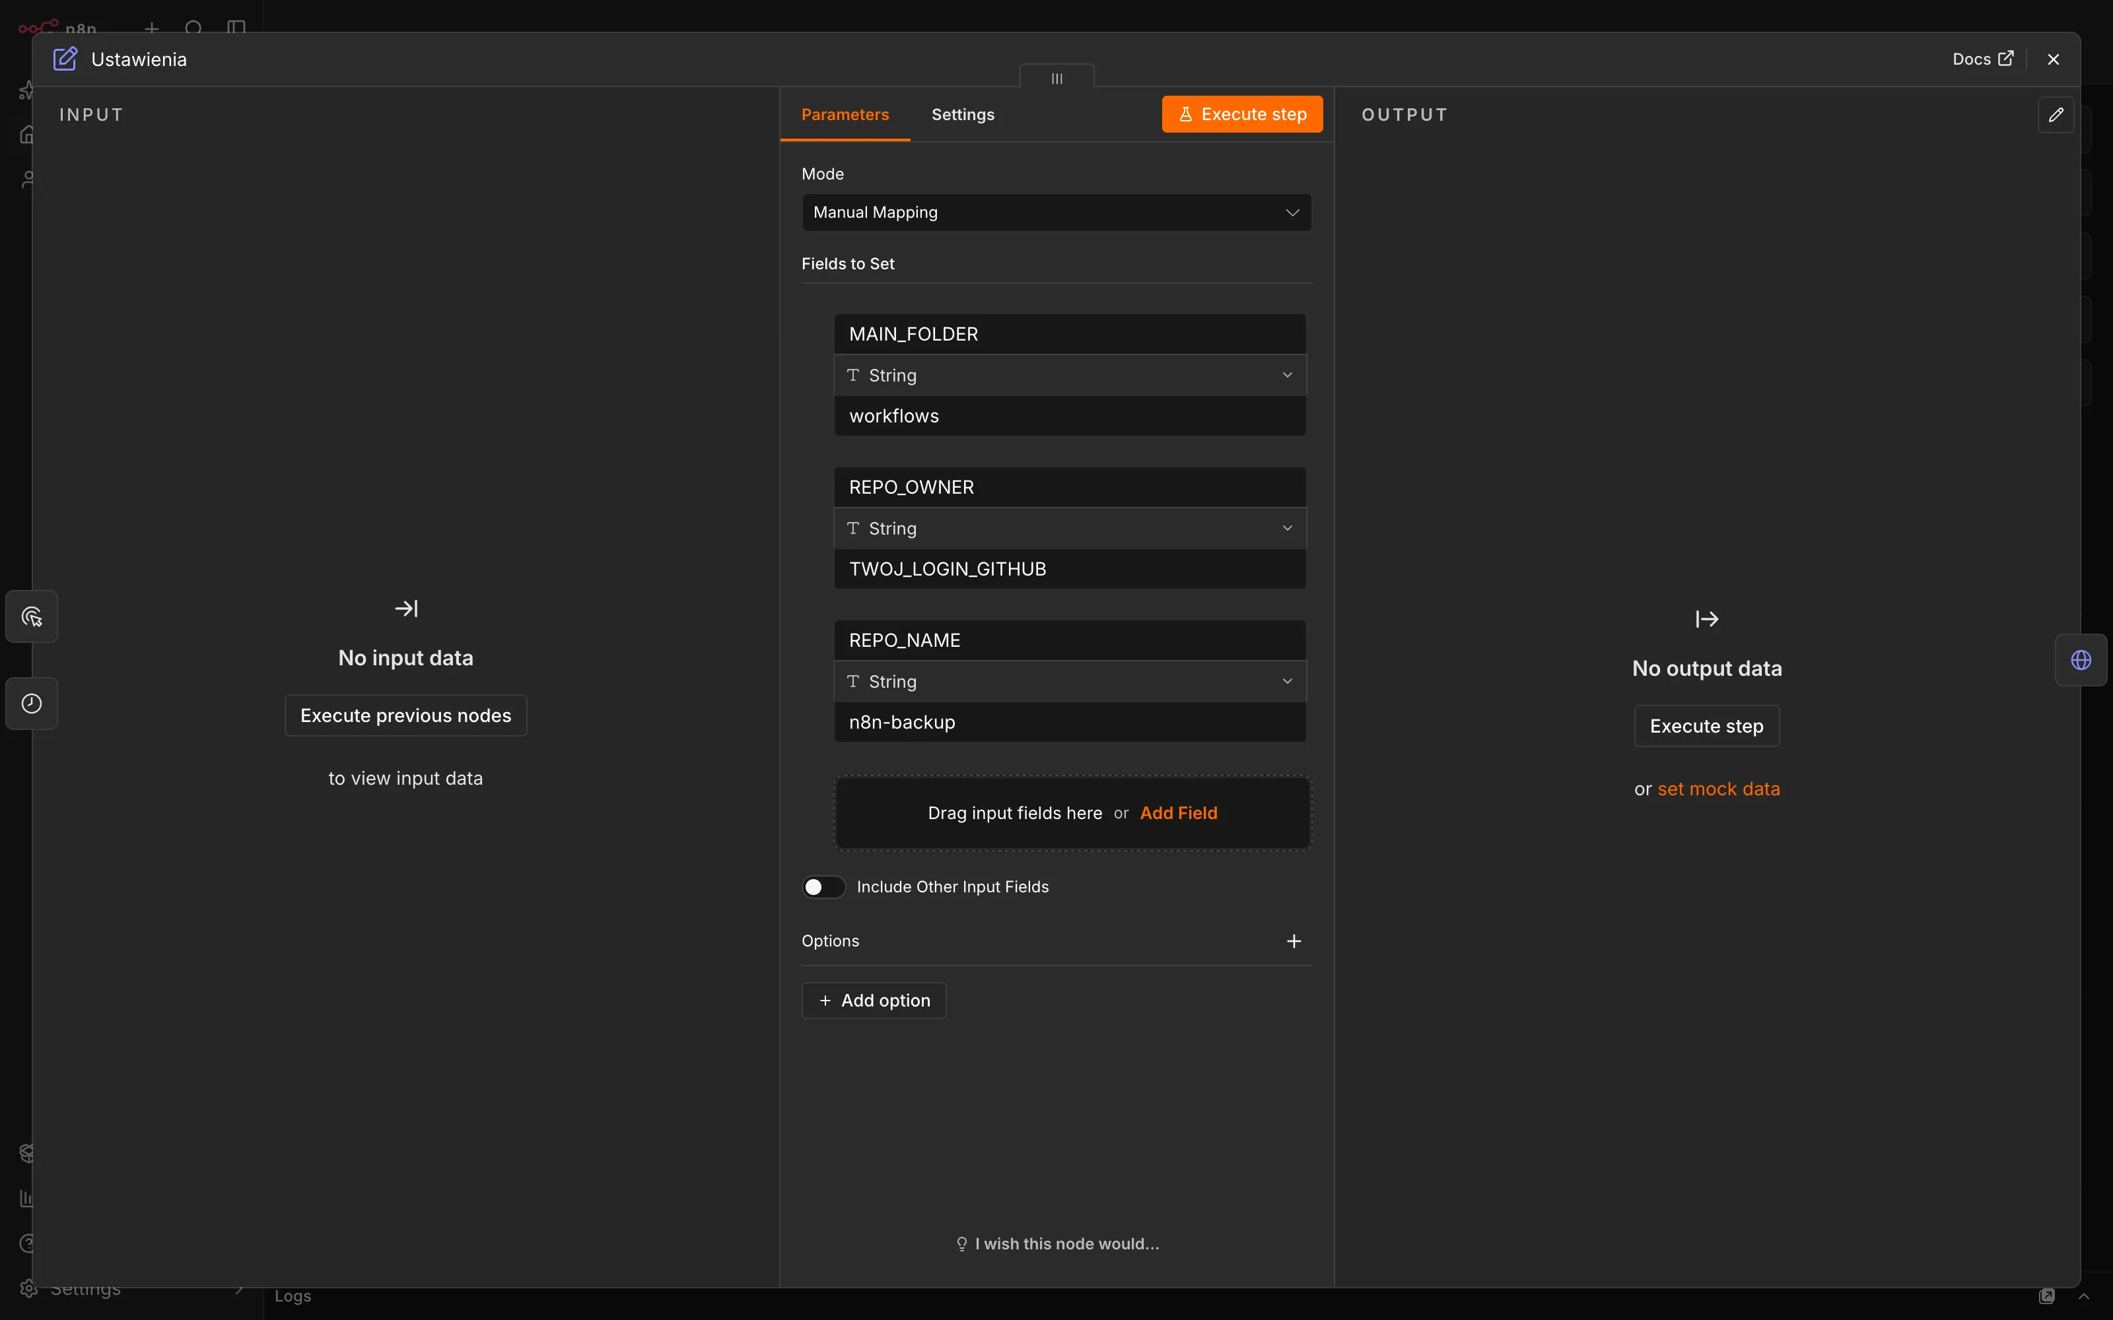Click the set mock data link
Image resolution: width=2113 pixels, height=1320 pixels.
click(x=1718, y=788)
